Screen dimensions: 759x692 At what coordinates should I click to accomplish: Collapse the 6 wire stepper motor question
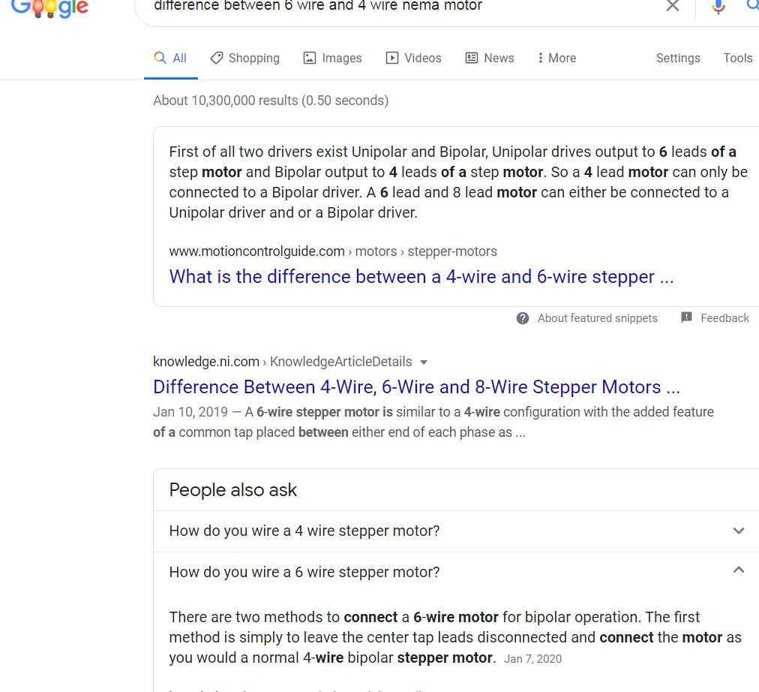point(738,571)
